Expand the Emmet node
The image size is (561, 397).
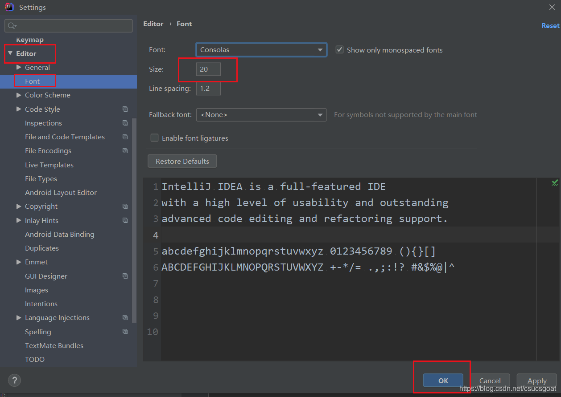point(19,262)
